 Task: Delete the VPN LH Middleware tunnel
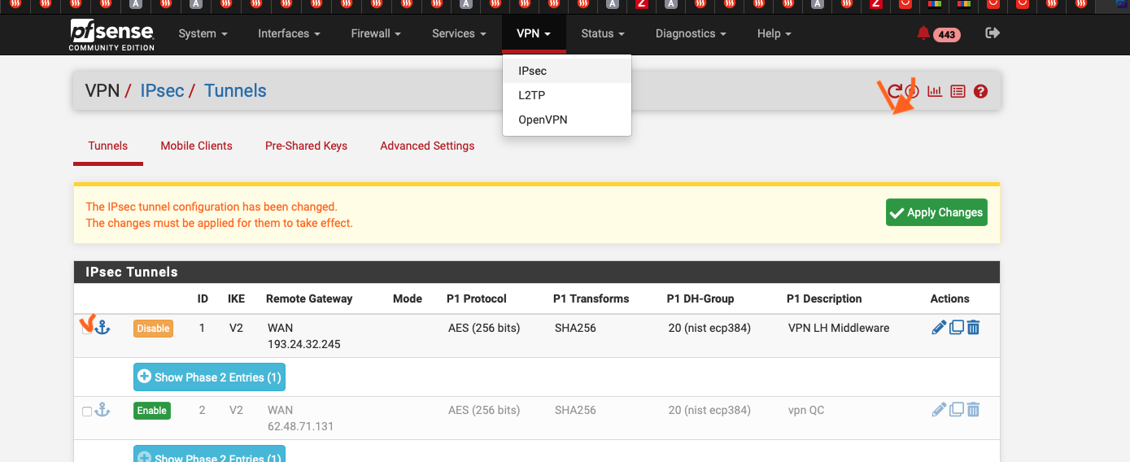(974, 328)
